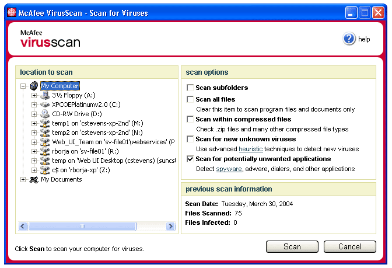Click the 3½ Floppy drive icon

[x=45, y=95]
